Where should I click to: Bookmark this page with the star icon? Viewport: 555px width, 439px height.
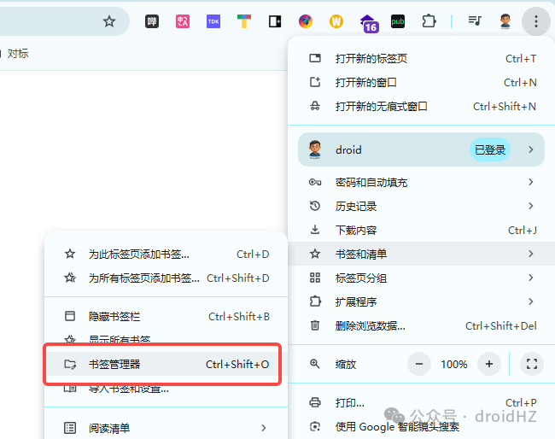coord(109,21)
